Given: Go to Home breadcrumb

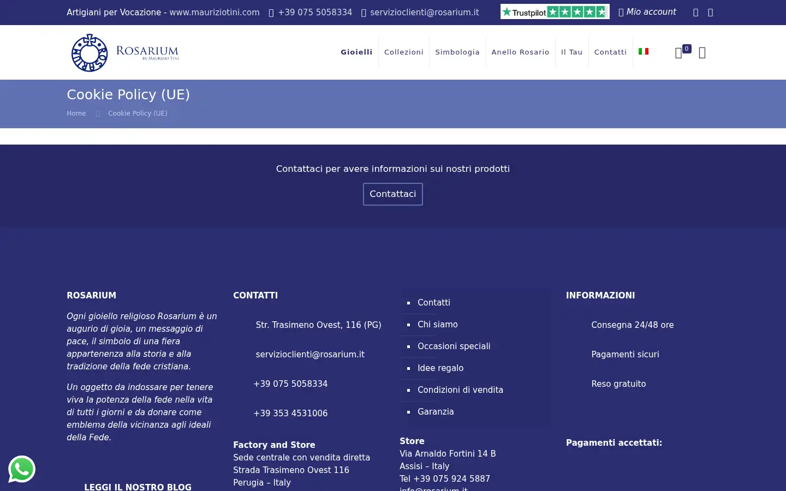Looking at the screenshot, I should (x=76, y=113).
